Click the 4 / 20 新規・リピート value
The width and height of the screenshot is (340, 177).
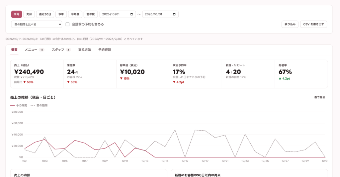pos(233,72)
